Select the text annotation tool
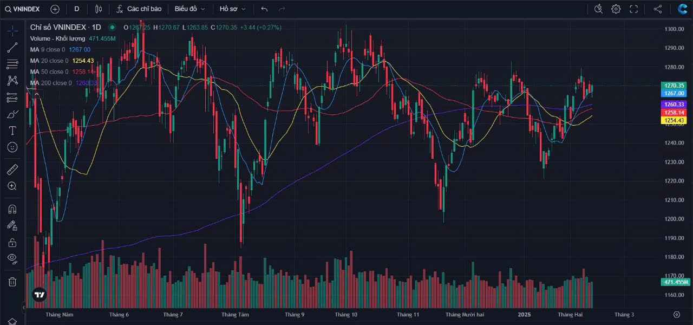Viewport: 693px width, 325px height. (12, 131)
